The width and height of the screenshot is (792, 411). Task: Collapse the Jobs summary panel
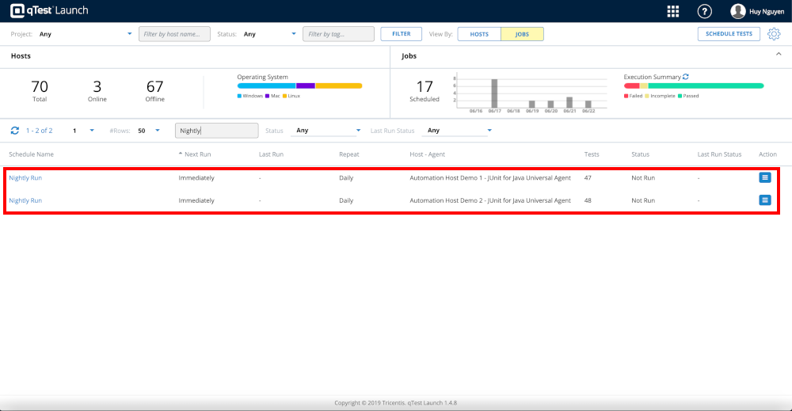[778, 56]
